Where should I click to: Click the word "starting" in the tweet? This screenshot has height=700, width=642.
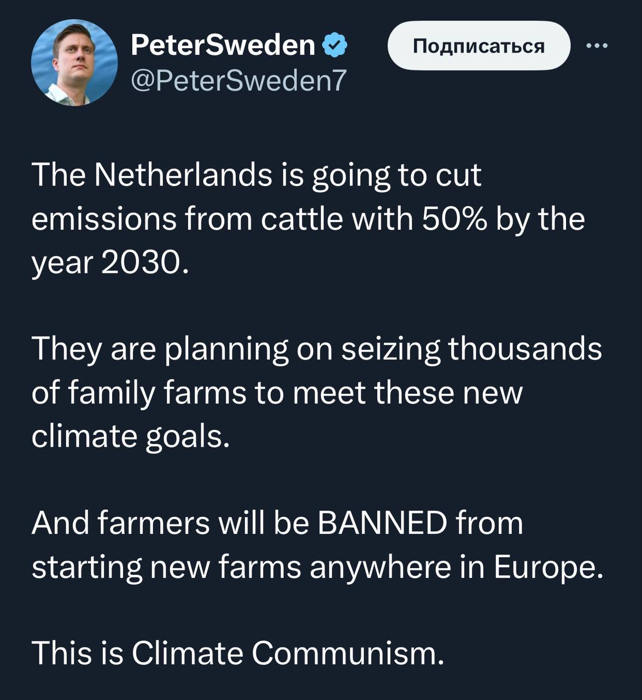(x=86, y=567)
